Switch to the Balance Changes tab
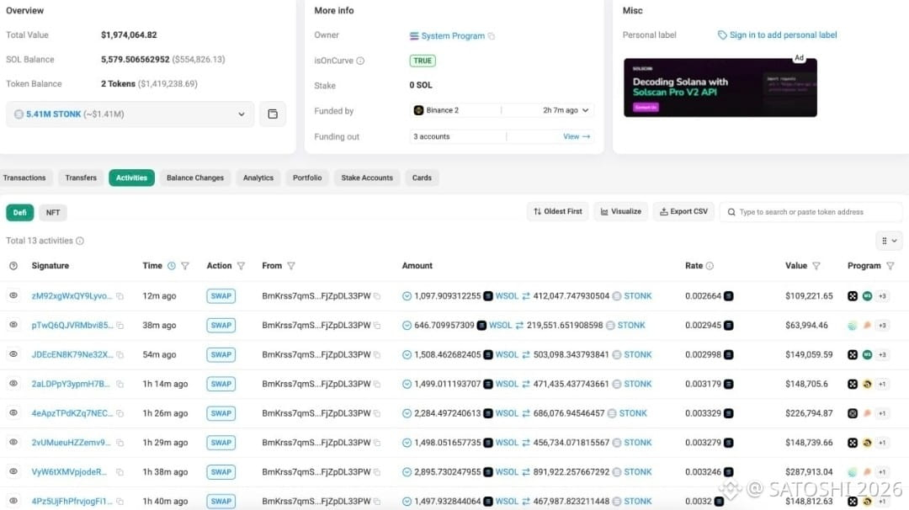 194,178
